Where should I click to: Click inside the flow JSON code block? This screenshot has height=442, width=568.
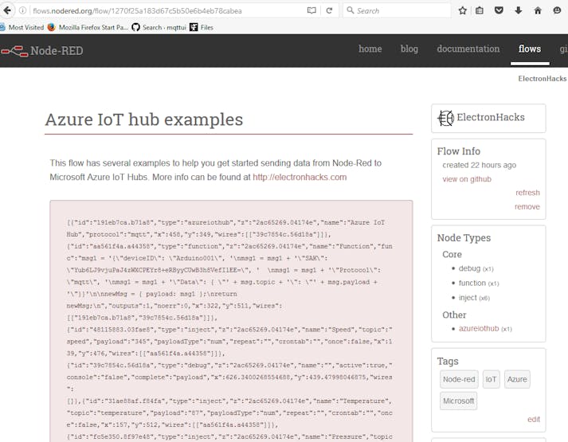pyautogui.click(x=231, y=322)
